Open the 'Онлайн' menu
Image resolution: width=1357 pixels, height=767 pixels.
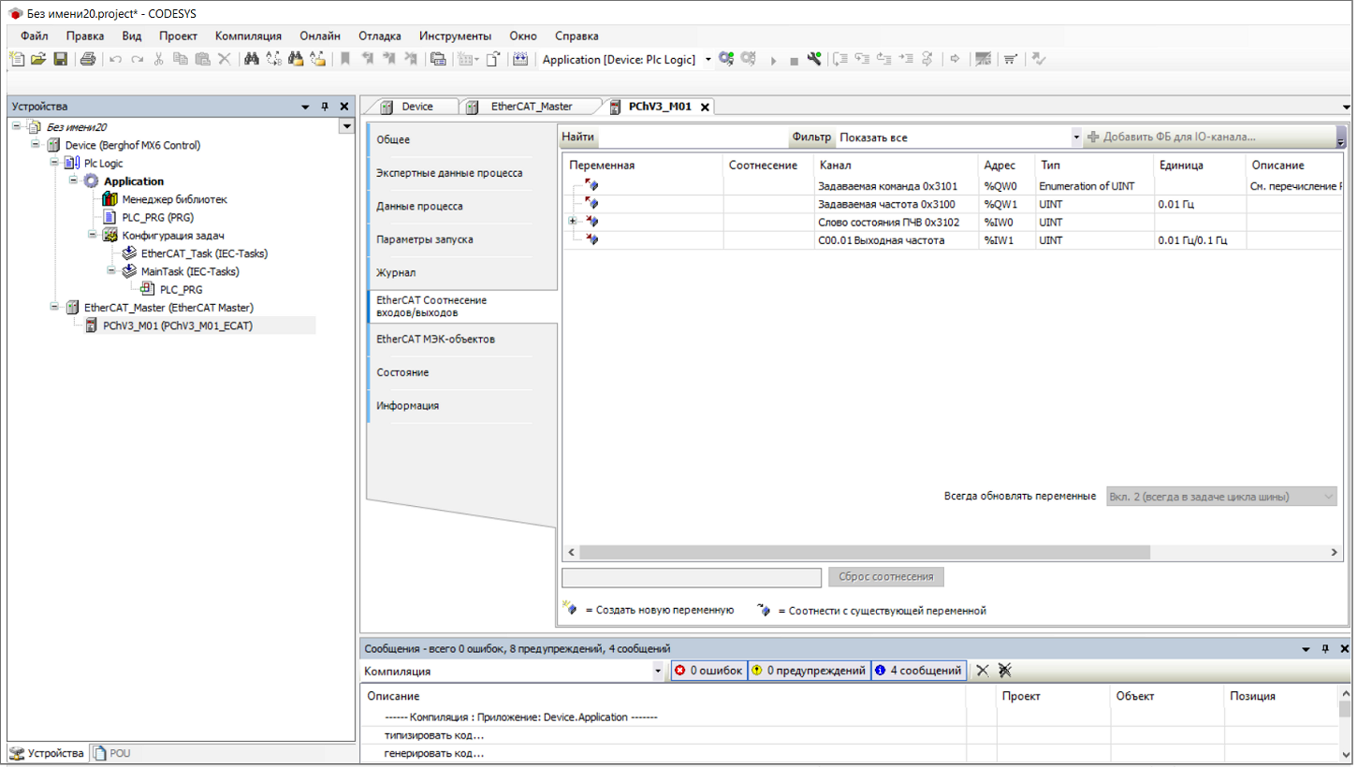320,36
